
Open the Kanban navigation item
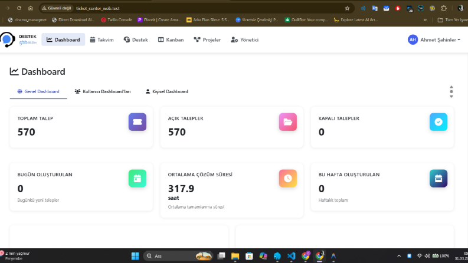pos(171,40)
